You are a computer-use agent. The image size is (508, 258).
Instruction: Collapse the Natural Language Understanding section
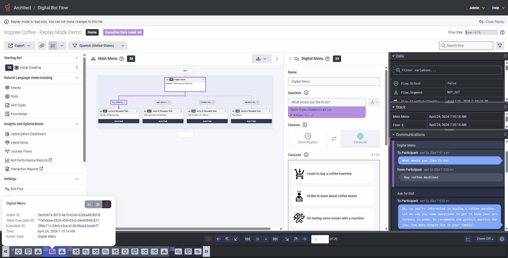pos(77,78)
